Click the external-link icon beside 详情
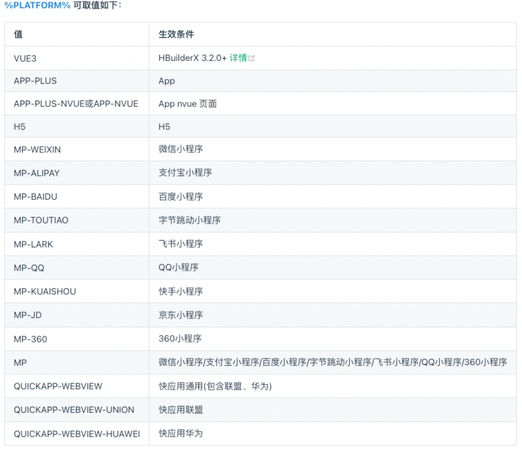 click(251, 58)
